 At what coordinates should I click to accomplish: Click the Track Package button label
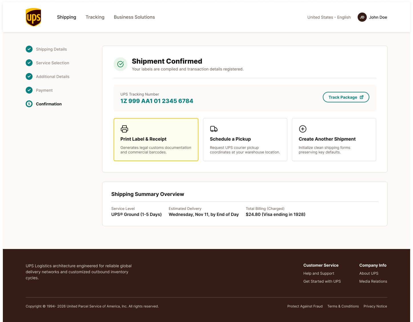pos(343,97)
